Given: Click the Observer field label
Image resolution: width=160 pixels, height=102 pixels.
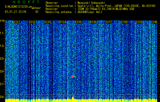Looking at the screenshot, I should tap(52, 3).
